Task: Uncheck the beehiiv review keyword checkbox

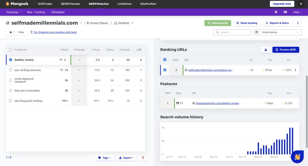Action: pyautogui.click(x=11, y=60)
